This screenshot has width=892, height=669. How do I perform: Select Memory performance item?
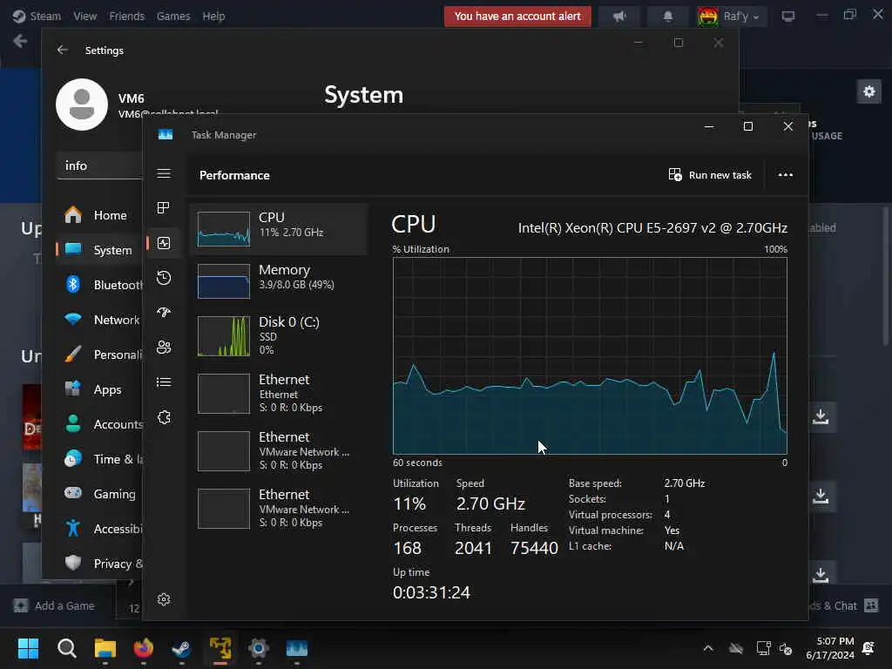(279, 281)
